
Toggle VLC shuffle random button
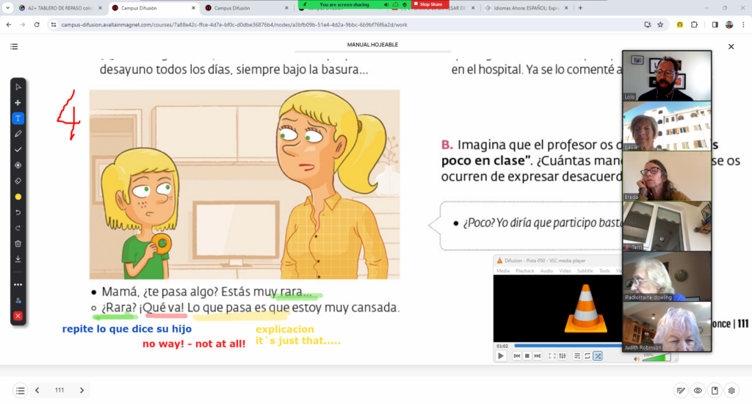[598, 356]
